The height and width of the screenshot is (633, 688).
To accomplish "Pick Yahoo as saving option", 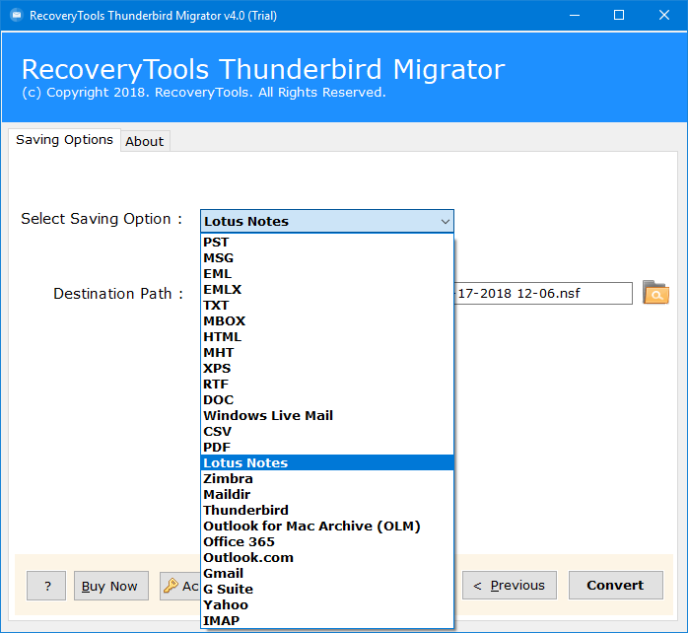I will click(x=327, y=605).
